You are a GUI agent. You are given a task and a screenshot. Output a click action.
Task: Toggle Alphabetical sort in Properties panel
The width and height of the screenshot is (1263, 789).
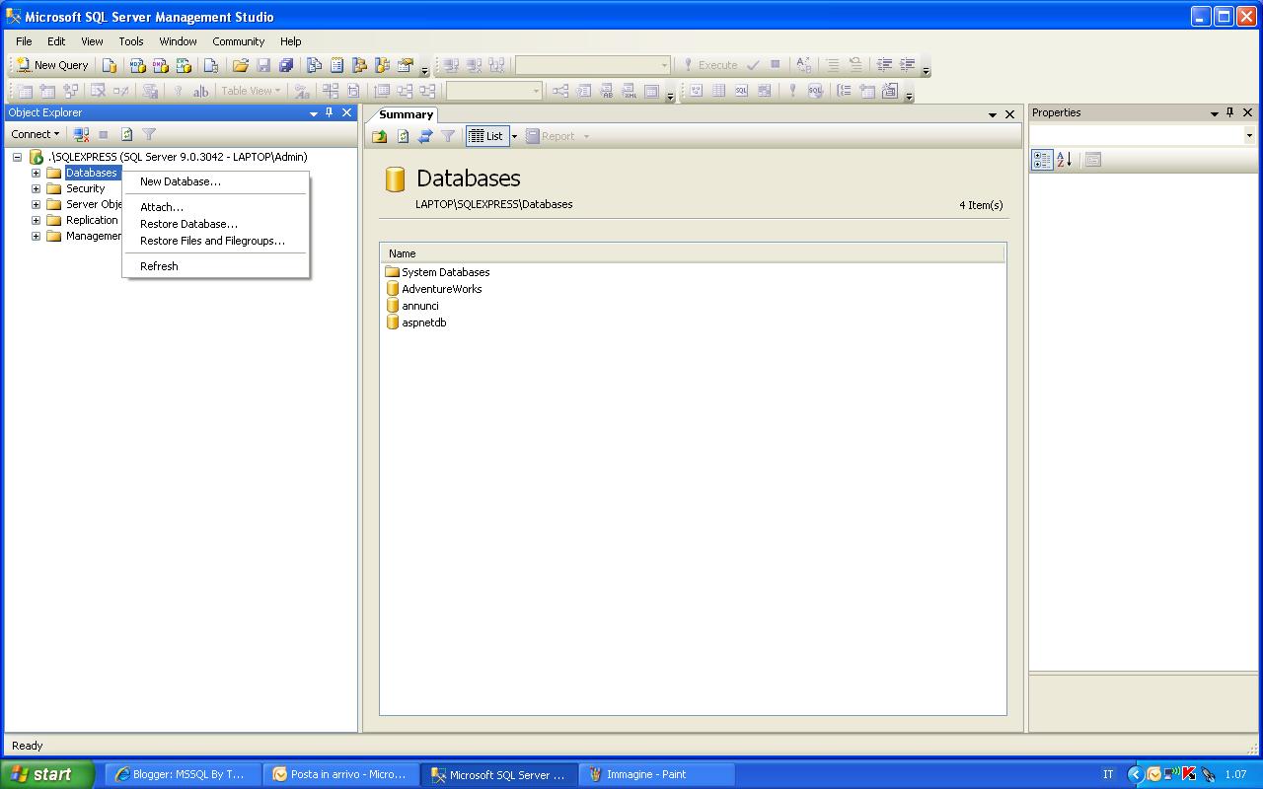1064,160
